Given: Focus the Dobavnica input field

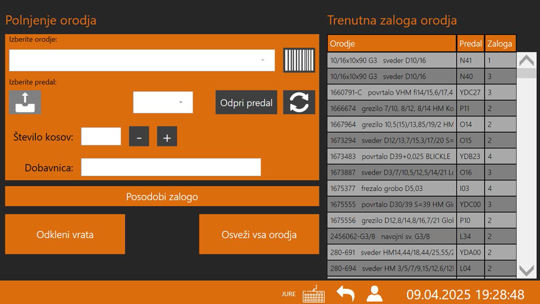Looking at the screenshot, I should point(171,167).
